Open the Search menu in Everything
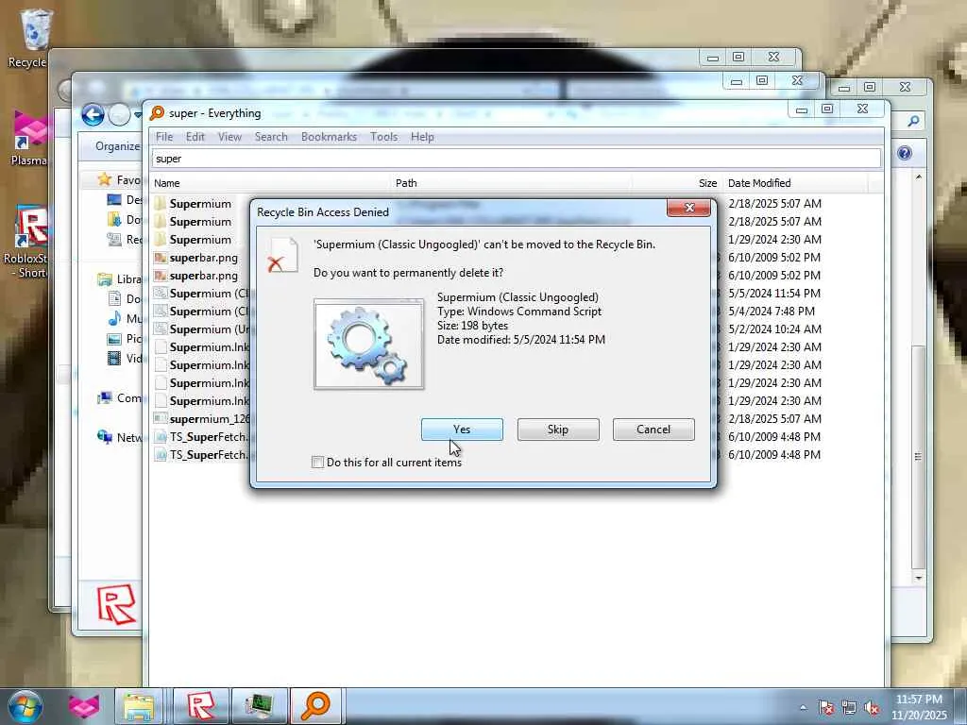The height and width of the screenshot is (725, 967). point(271,137)
